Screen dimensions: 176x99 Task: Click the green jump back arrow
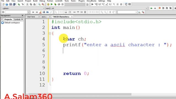coord(151,8)
